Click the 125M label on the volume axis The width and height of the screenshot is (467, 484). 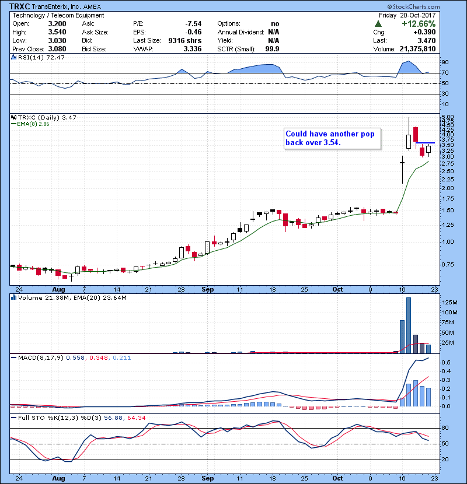point(449,302)
